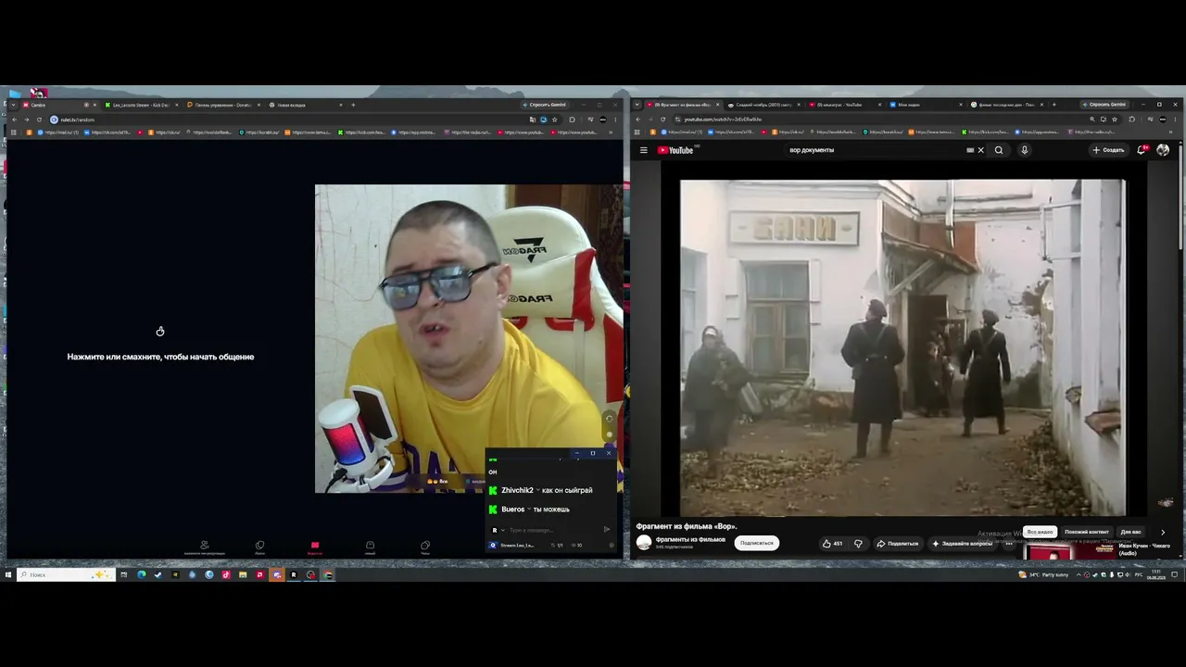The width and height of the screenshot is (1186, 667).
Task: Click the rulet.tv/random address bar
Action: (287, 120)
